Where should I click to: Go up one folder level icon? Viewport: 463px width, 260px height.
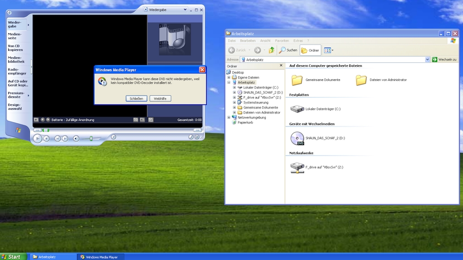click(272, 50)
